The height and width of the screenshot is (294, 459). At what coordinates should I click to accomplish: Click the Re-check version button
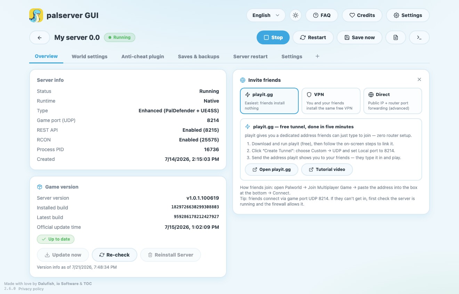click(114, 255)
